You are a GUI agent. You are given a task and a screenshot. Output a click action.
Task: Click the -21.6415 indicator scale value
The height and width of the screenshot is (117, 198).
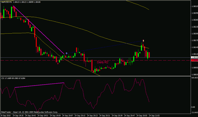click(x=195, y=113)
